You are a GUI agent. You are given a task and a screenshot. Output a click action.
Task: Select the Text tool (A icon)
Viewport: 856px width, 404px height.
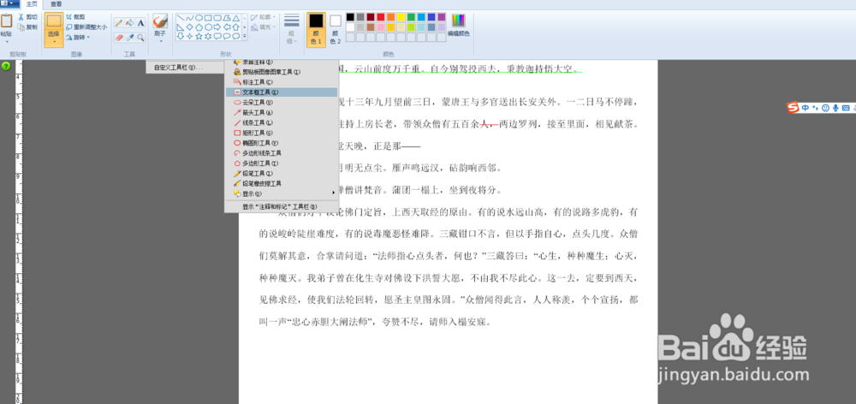coord(141,23)
